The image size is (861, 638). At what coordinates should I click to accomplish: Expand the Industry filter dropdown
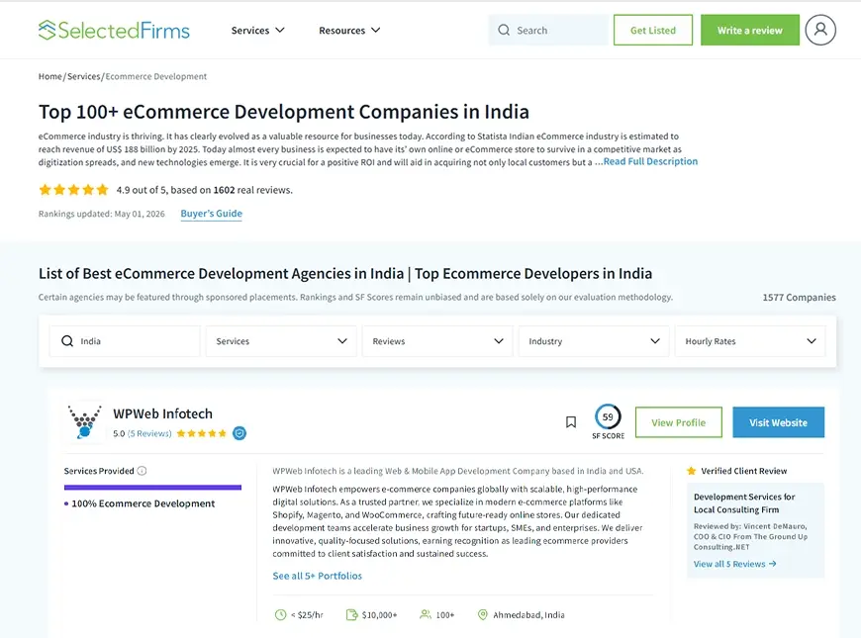click(594, 341)
